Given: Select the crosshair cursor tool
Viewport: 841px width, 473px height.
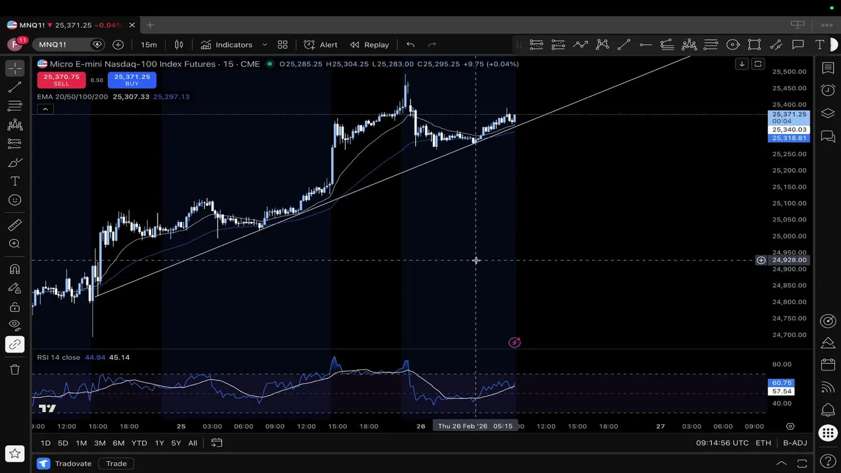Looking at the screenshot, I should coord(14,68).
